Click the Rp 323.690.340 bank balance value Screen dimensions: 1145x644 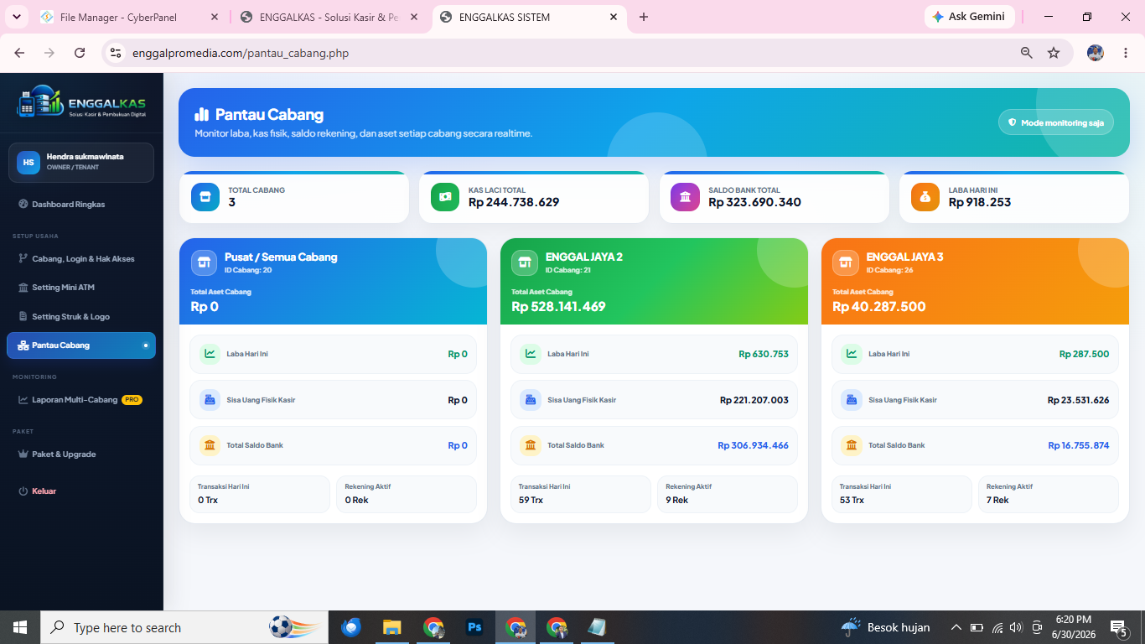pyautogui.click(x=754, y=202)
